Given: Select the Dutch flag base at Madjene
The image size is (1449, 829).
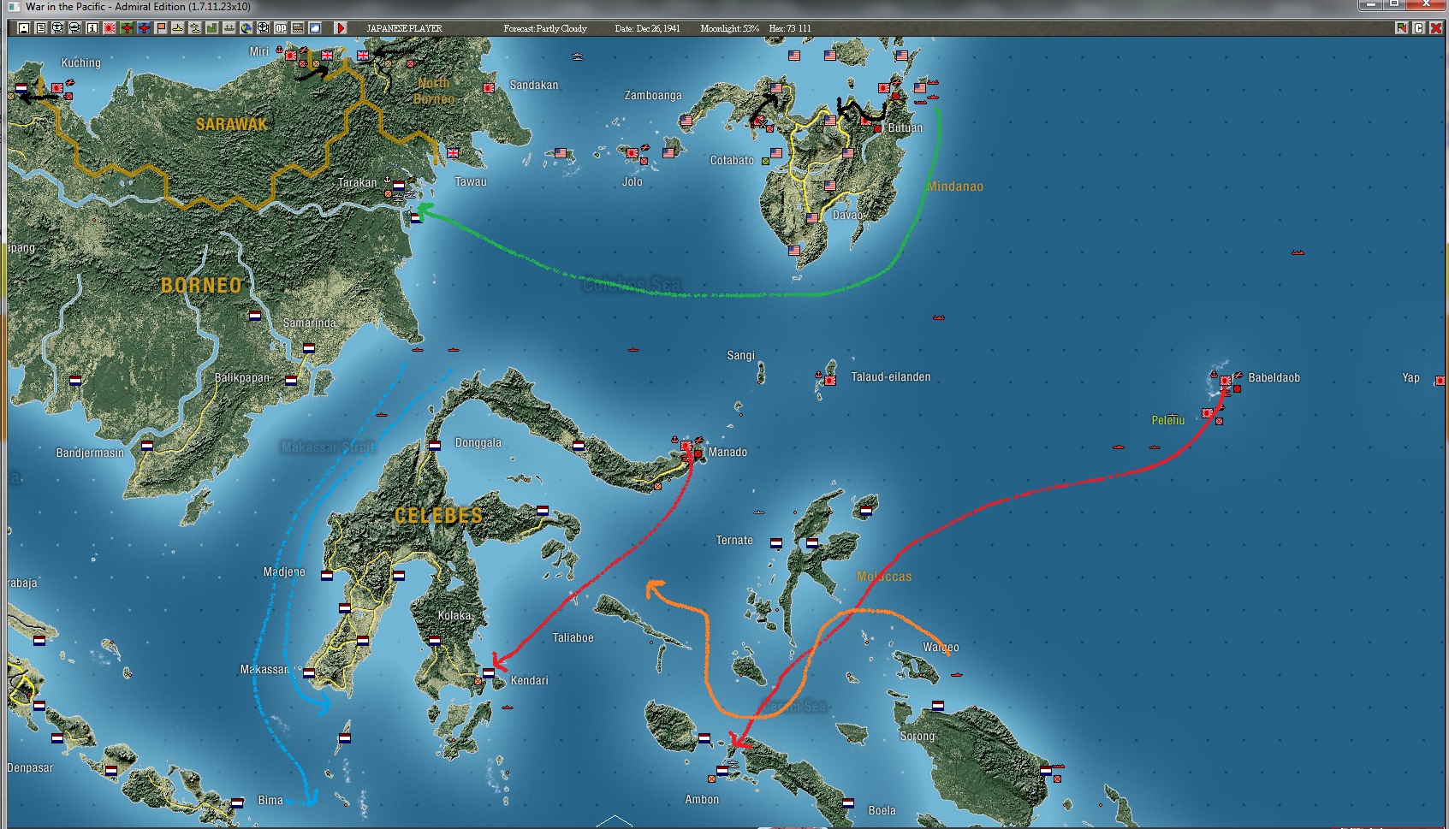Looking at the screenshot, I should tap(327, 576).
